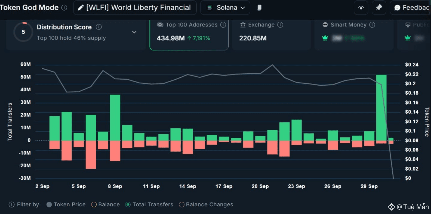
Task: Click the info icon beside Filter by
Action: (x=11, y=204)
